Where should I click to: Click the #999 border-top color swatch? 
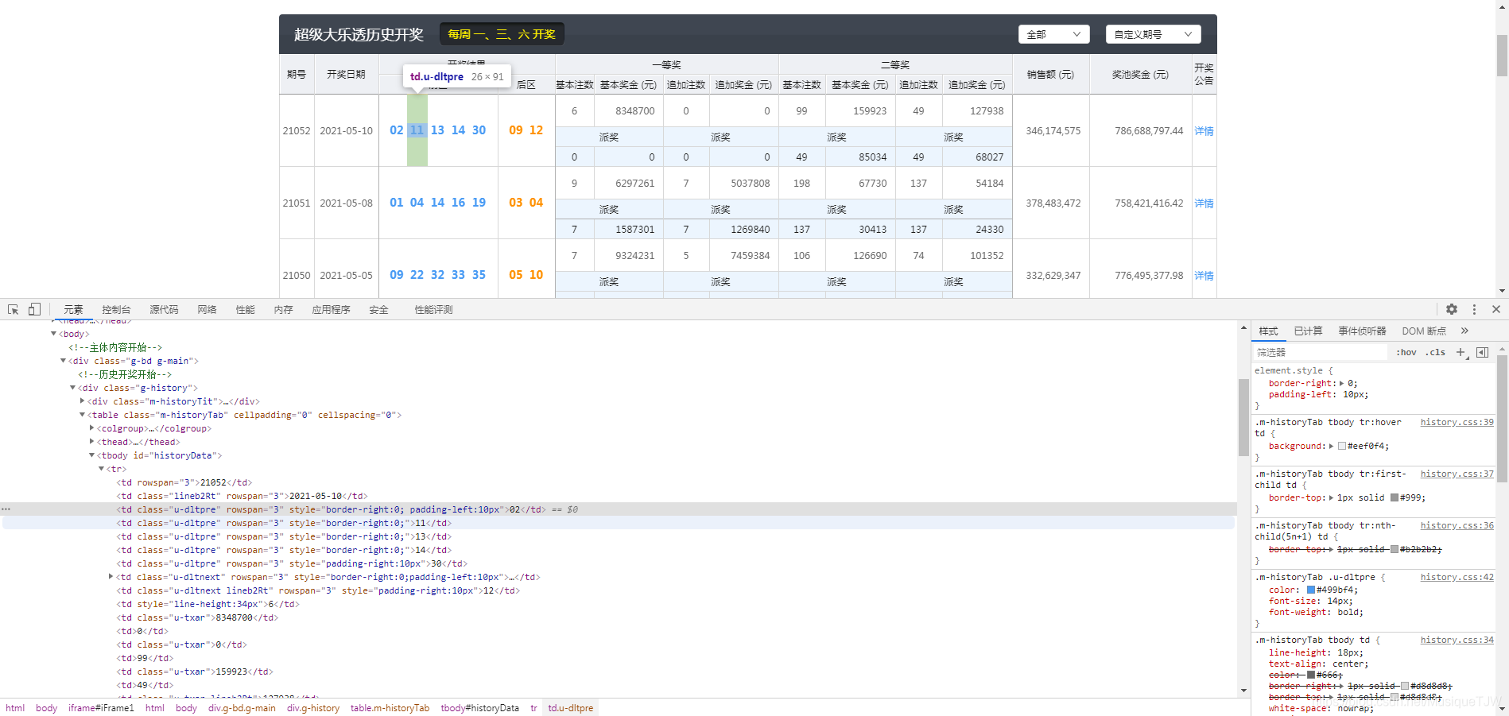(1394, 497)
